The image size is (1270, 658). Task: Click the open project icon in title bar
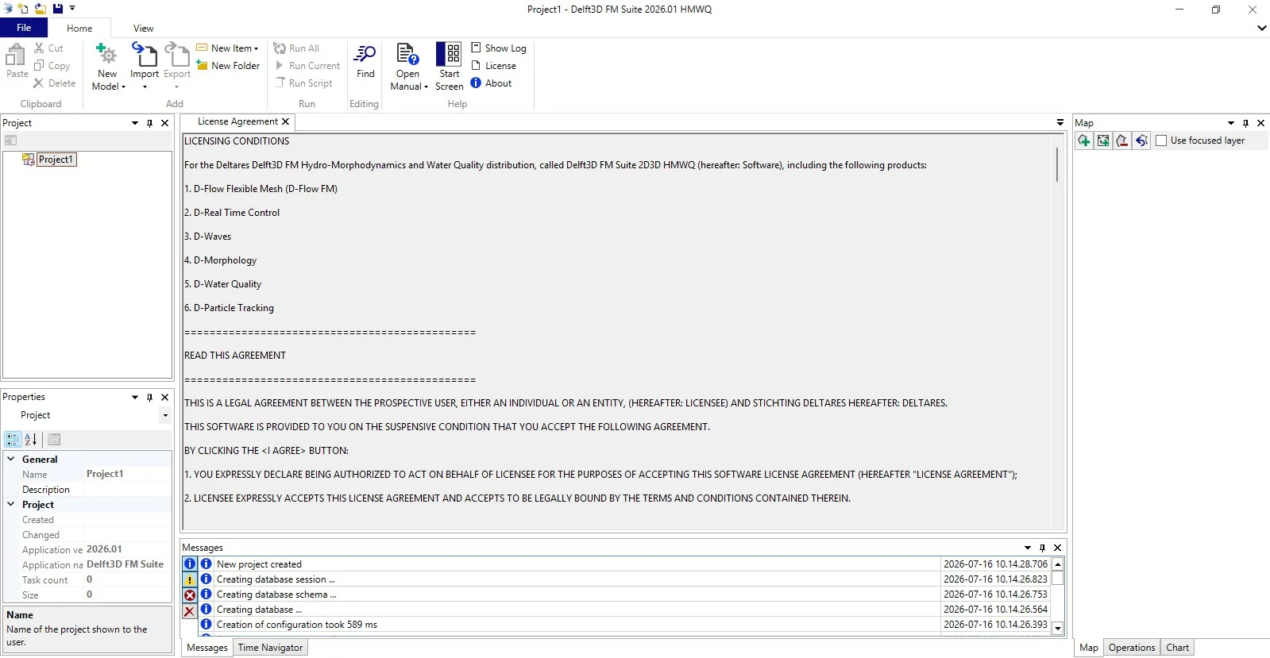click(40, 9)
